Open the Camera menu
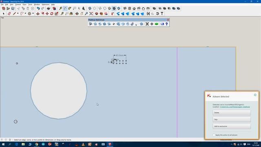 click(x=18, y=4)
